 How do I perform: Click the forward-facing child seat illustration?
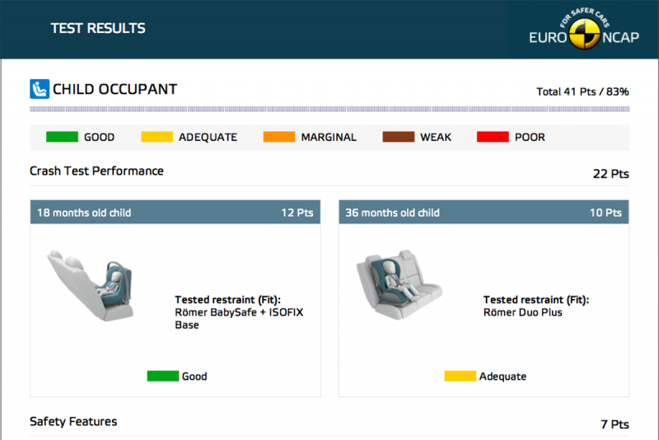coord(399,284)
